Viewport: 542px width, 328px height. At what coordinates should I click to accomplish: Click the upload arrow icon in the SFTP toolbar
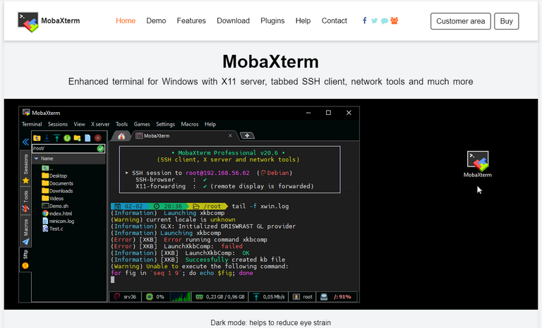tap(56, 138)
